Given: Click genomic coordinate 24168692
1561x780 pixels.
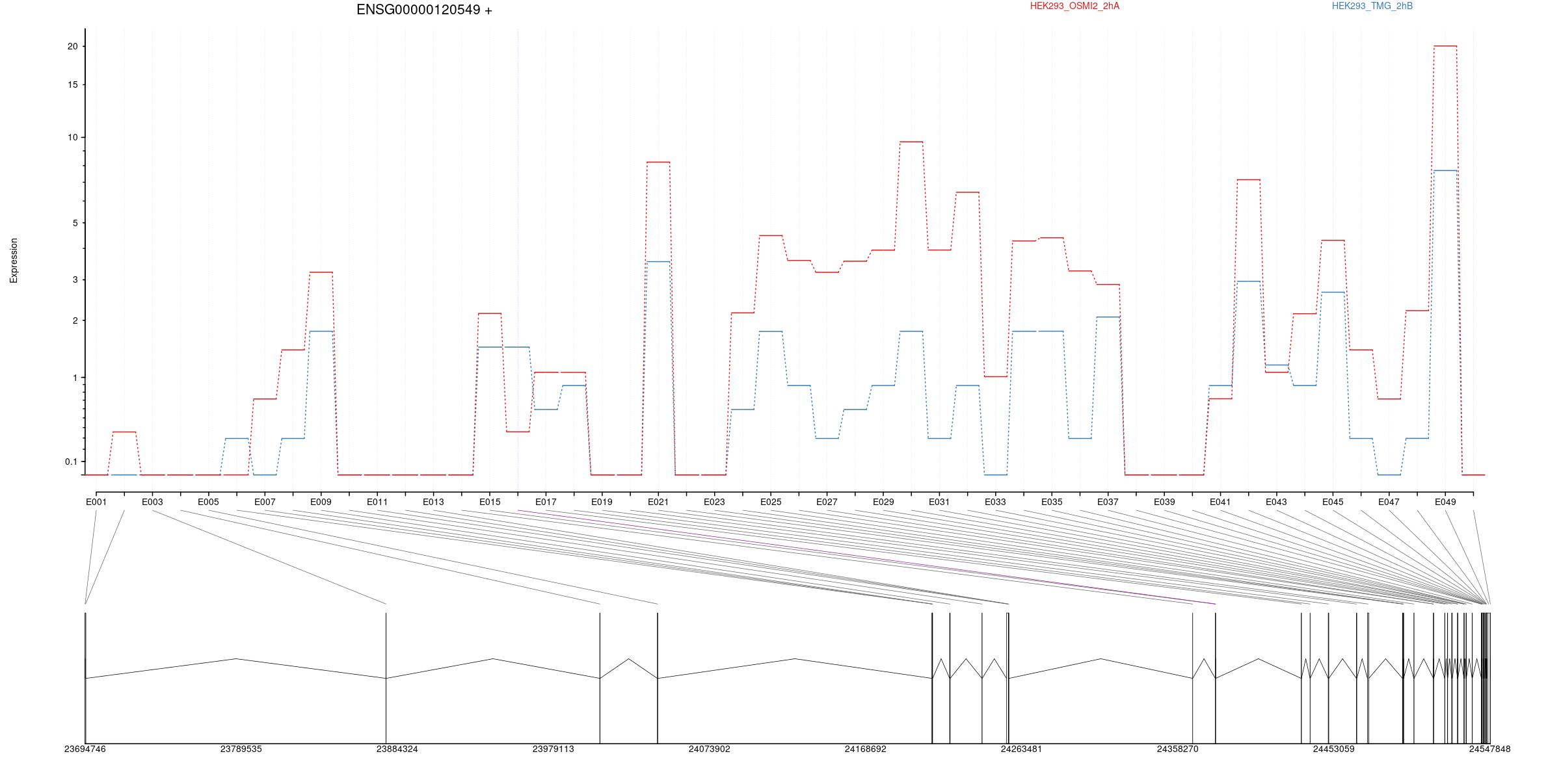Looking at the screenshot, I should [x=865, y=749].
